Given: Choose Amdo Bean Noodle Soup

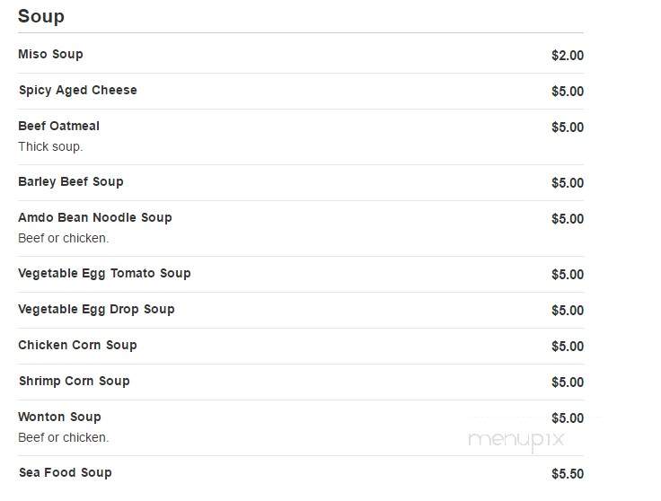Looking at the screenshot, I should (95, 218).
